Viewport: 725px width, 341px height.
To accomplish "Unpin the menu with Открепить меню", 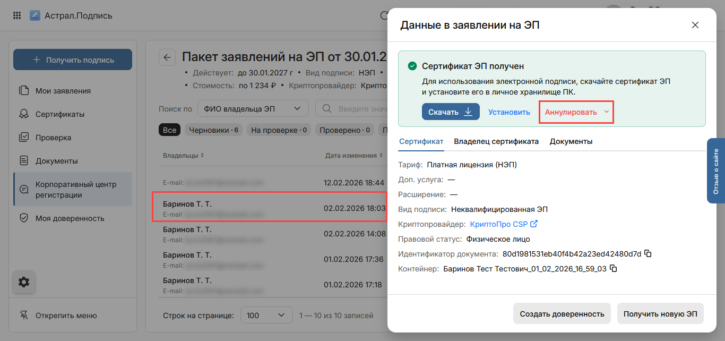I will pyautogui.click(x=66, y=316).
